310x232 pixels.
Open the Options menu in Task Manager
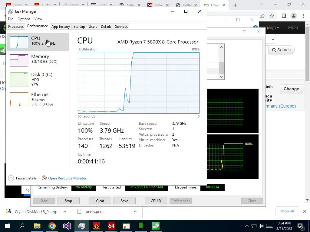point(24,19)
